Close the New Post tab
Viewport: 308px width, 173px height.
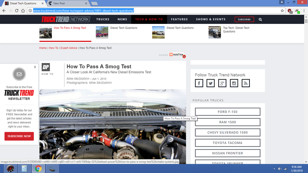pos(86,3)
